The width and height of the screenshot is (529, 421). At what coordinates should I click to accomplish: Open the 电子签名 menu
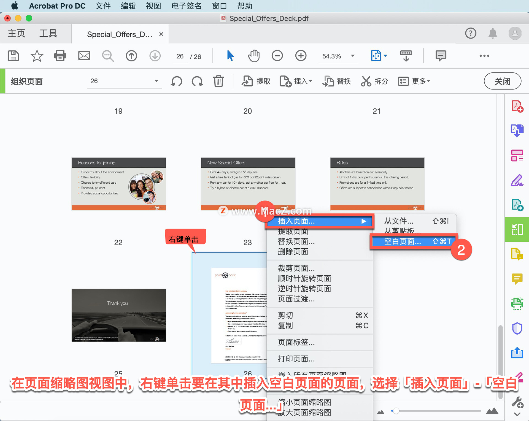pos(187,6)
